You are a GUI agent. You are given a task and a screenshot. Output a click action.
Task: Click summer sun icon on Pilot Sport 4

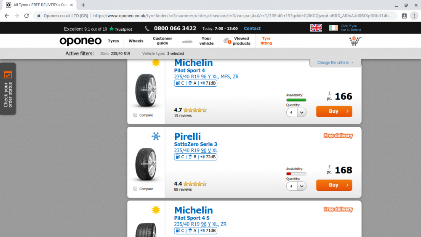click(x=156, y=63)
